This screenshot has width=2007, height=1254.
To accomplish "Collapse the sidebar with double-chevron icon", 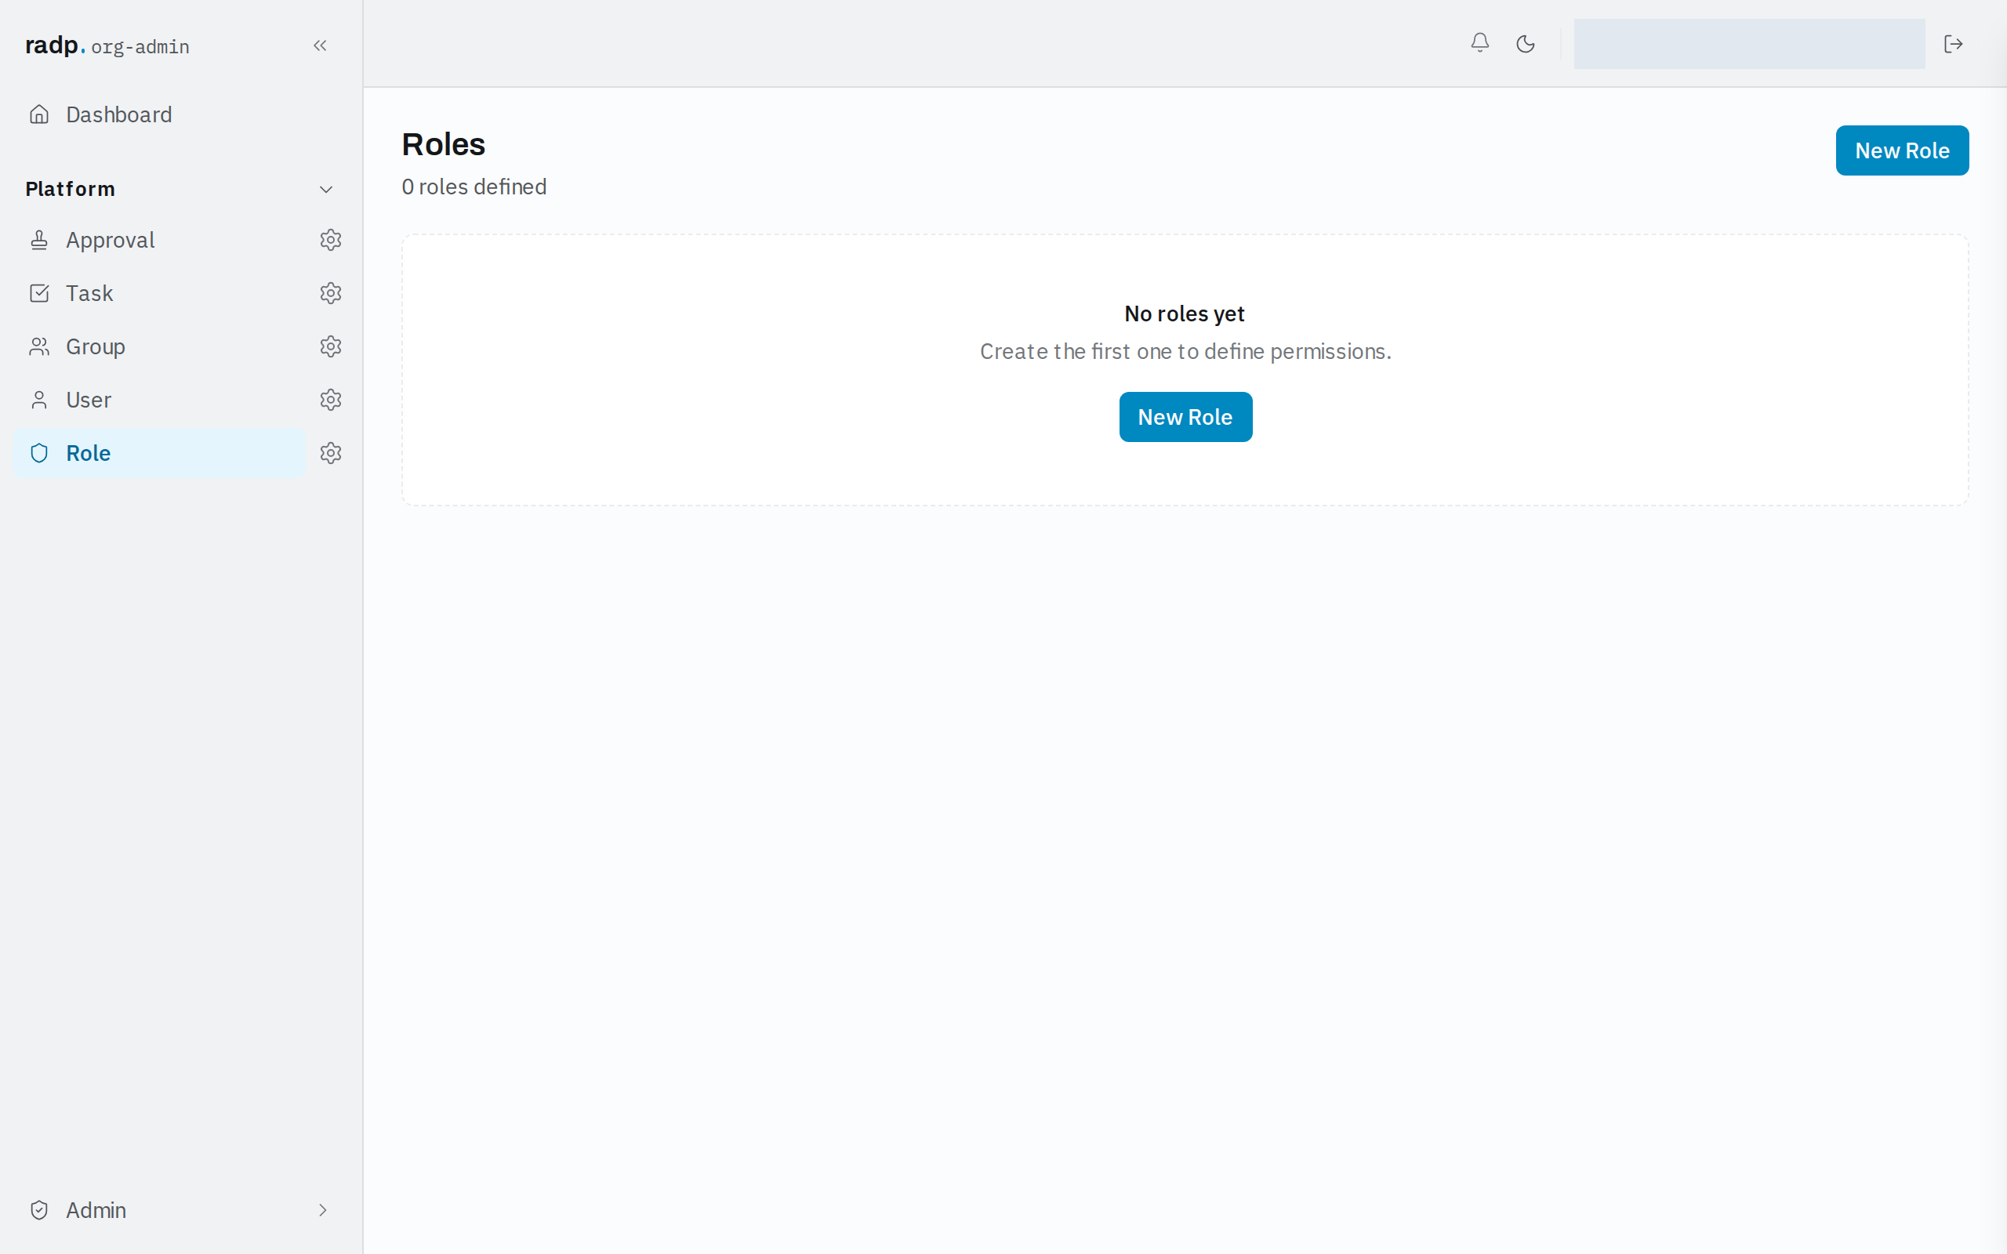I will (x=320, y=45).
